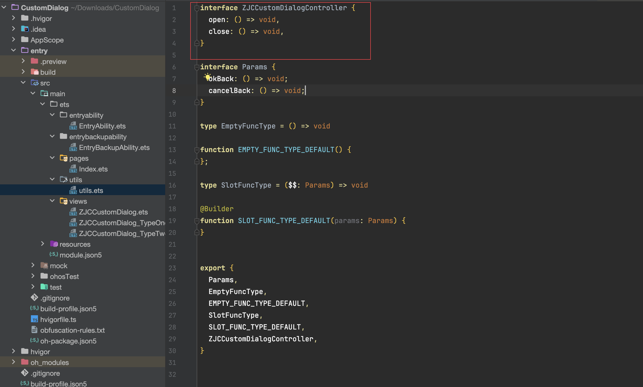Click line number 23 in gutter
The height and width of the screenshot is (387, 643).
click(x=172, y=268)
